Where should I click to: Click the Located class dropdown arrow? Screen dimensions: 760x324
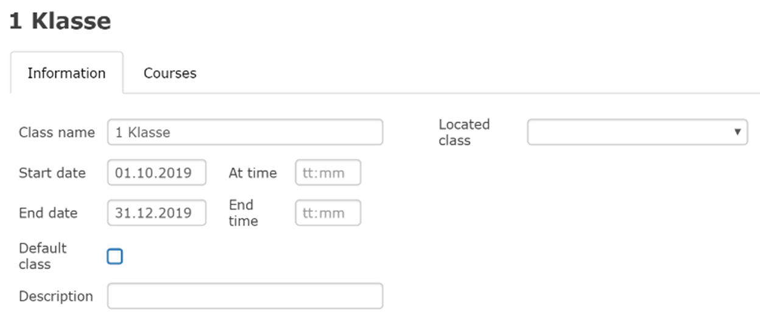737,132
